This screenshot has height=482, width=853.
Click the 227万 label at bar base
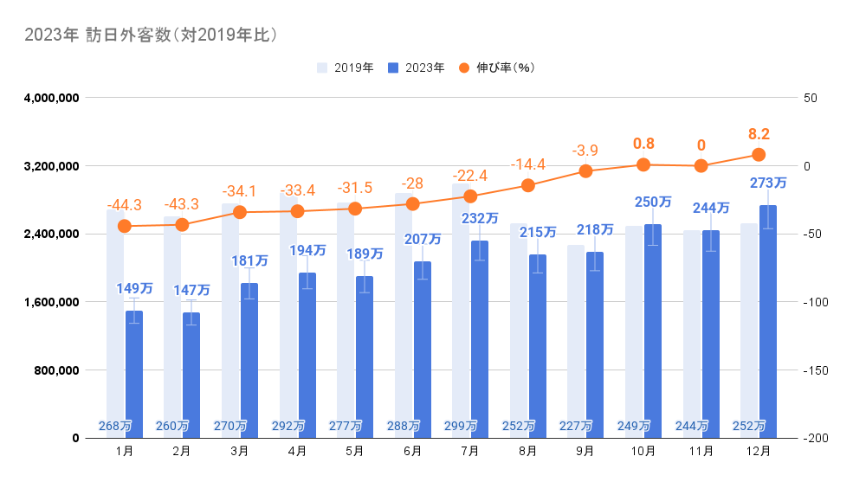click(576, 426)
